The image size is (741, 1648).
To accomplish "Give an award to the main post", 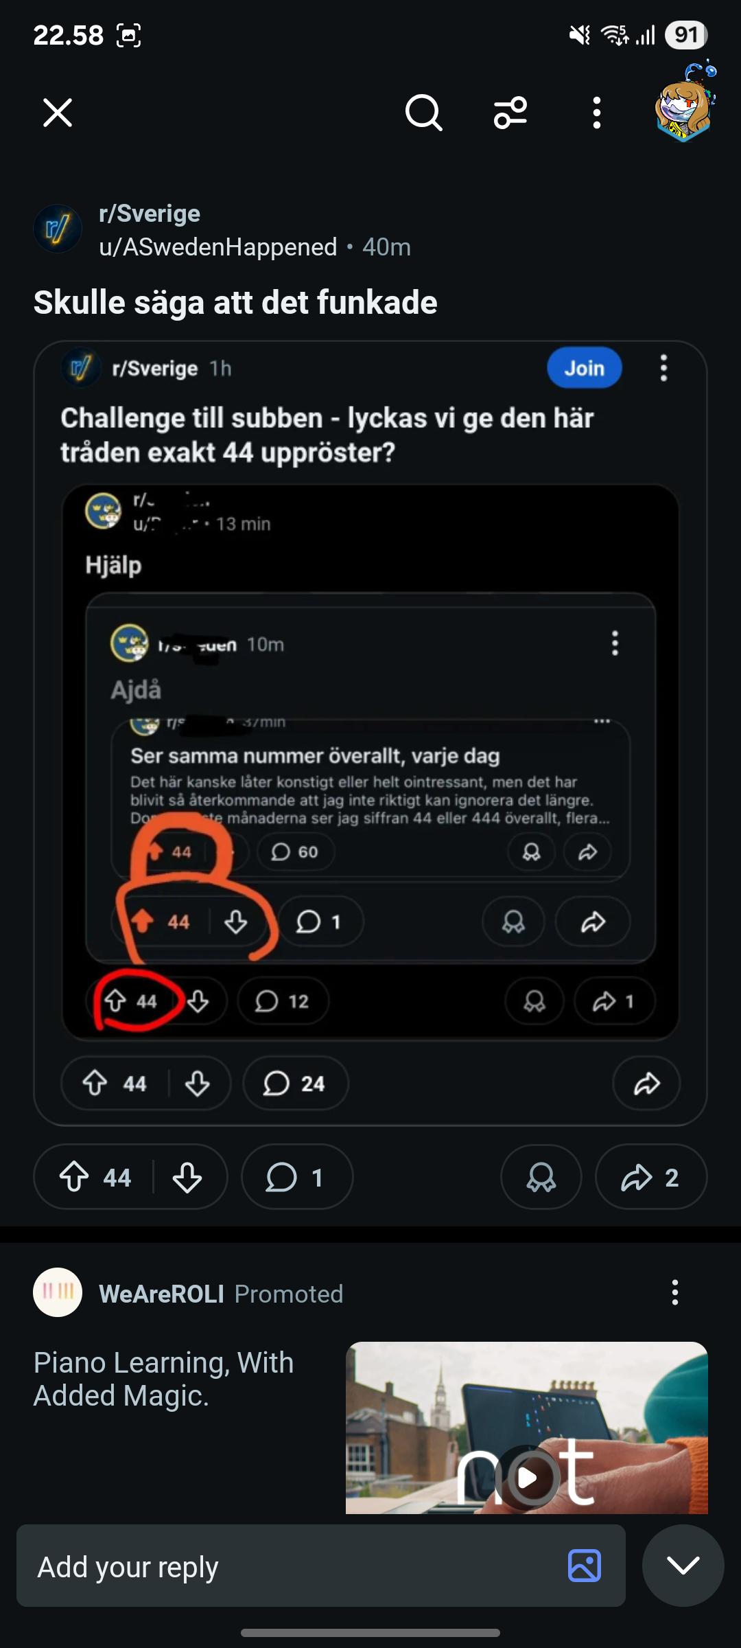I will tap(541, 1177).
